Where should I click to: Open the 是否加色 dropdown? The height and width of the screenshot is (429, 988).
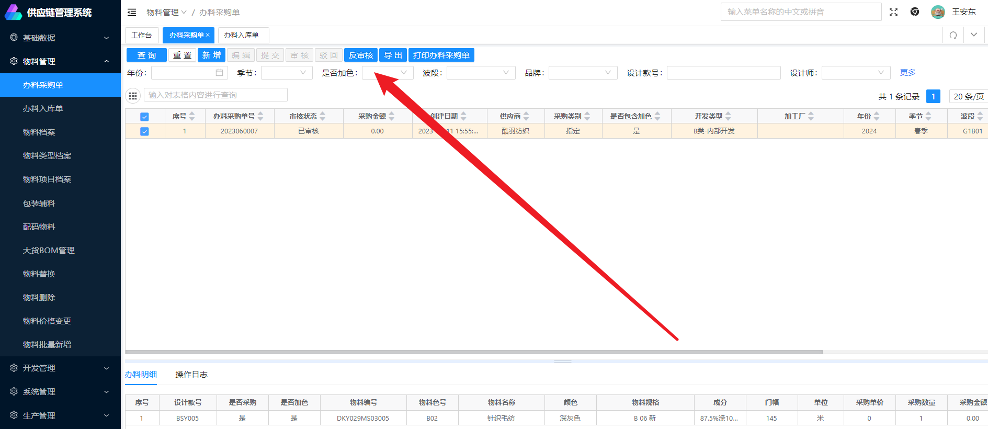click(x=388, y=73)
